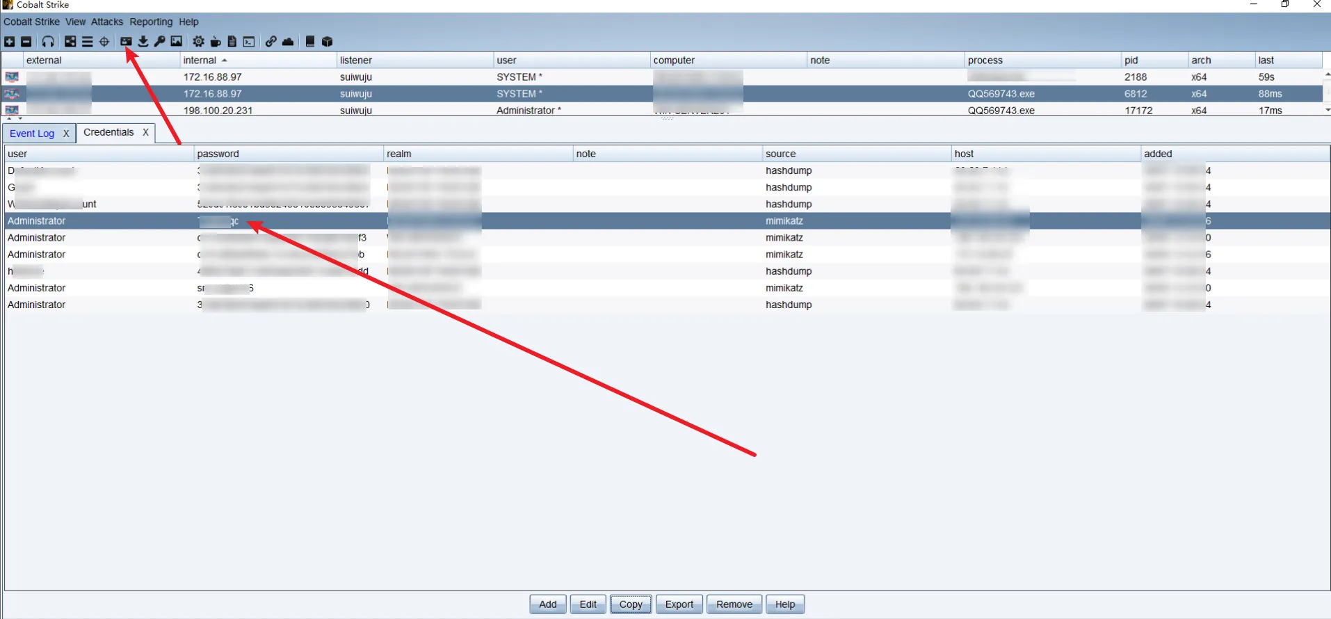This screenshot has width=1331, height=619.
Task: Click the headphones listeners icon
Action: (48, 42)
